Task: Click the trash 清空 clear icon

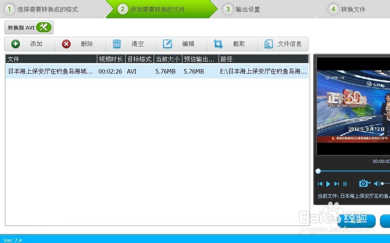Action: pyautogui.click(x=117, y=44)
